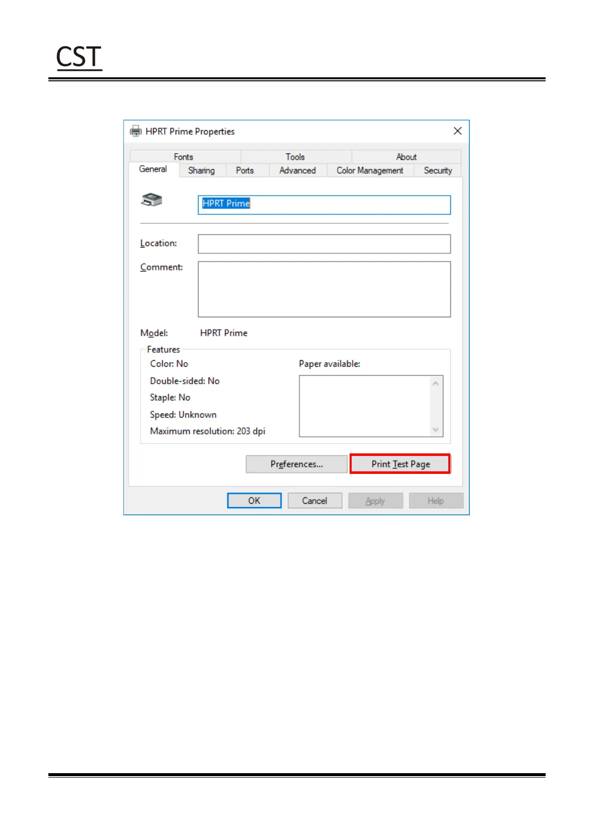Screen dimensions: 594x840
Task: Open printing Preferences
Action: (x=297, y=464)
